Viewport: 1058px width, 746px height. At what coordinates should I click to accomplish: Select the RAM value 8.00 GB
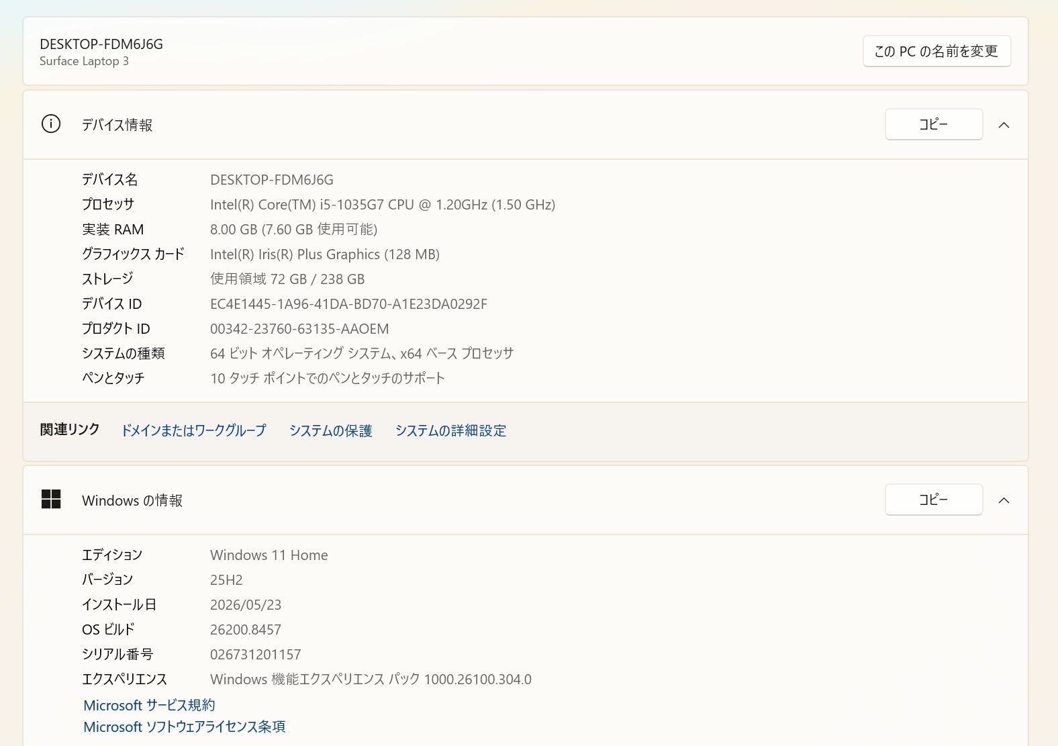[293, 230]
